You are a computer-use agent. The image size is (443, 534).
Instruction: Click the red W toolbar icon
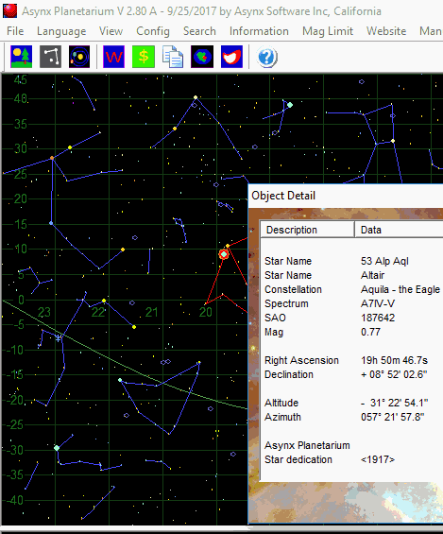[x=113, y=57]
